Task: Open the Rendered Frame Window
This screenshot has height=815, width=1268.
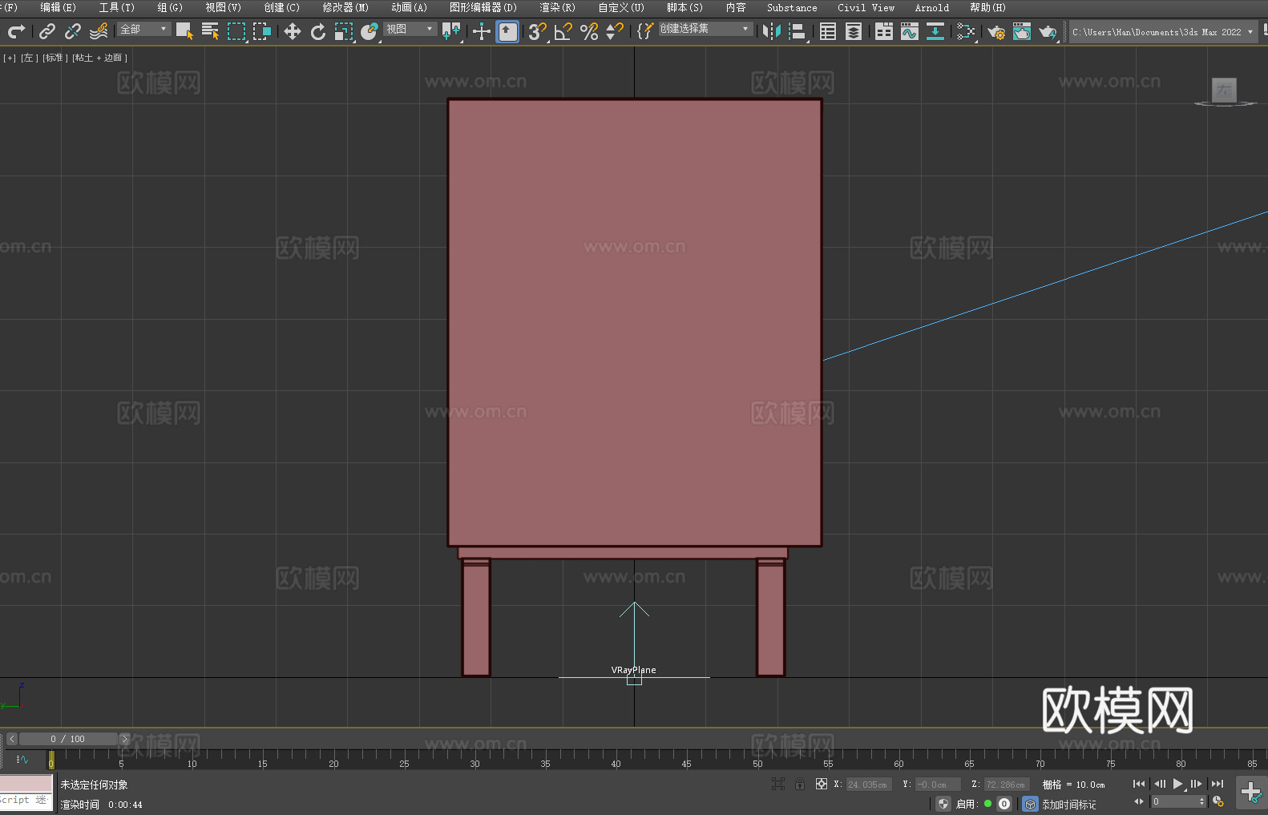Action: pyautogui.click(x=1022, y=31)
